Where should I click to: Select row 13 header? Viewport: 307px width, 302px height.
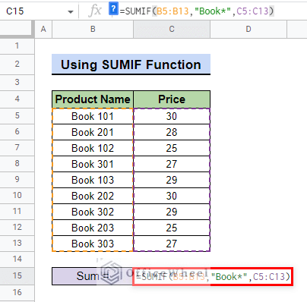17,244
